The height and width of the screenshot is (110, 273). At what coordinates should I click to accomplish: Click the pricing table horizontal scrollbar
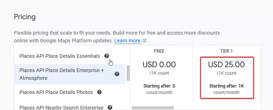[x=153, y=108]
